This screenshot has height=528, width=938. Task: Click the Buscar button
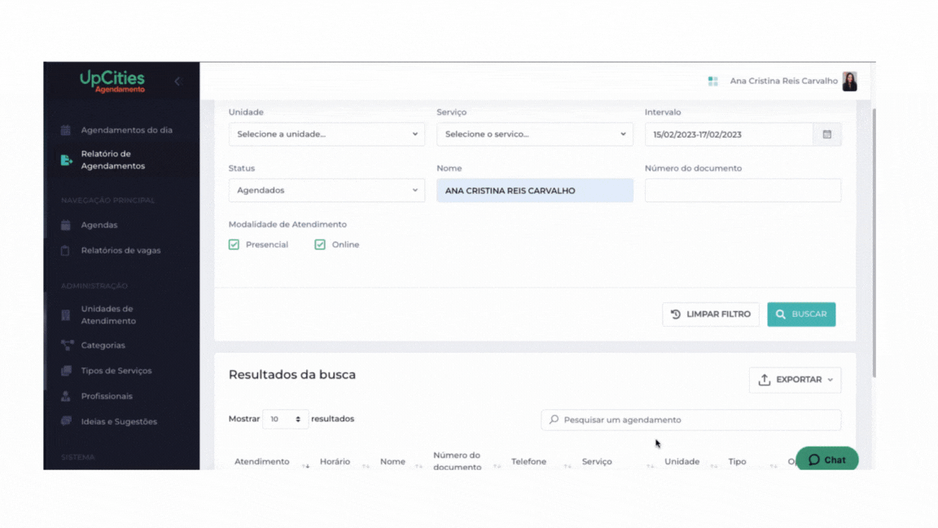pyautogui.click(x=801, y=315)
